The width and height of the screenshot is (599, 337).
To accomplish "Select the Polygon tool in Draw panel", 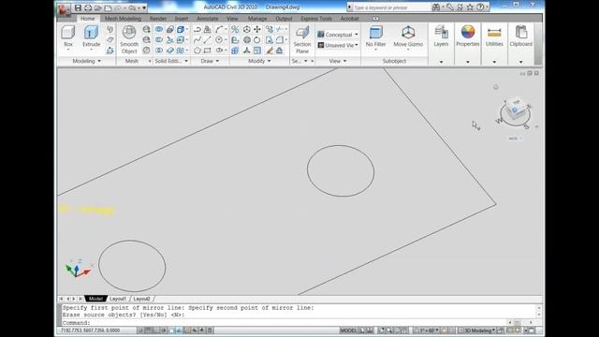I will [x=197, y=51].
